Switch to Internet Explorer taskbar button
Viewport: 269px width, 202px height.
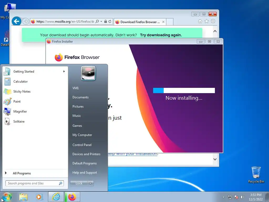(56, 197)
